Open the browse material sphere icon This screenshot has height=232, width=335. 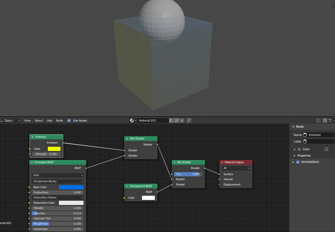point(132,121)
